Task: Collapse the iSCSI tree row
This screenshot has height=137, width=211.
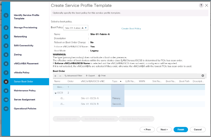Action: [x=56, y=93]
